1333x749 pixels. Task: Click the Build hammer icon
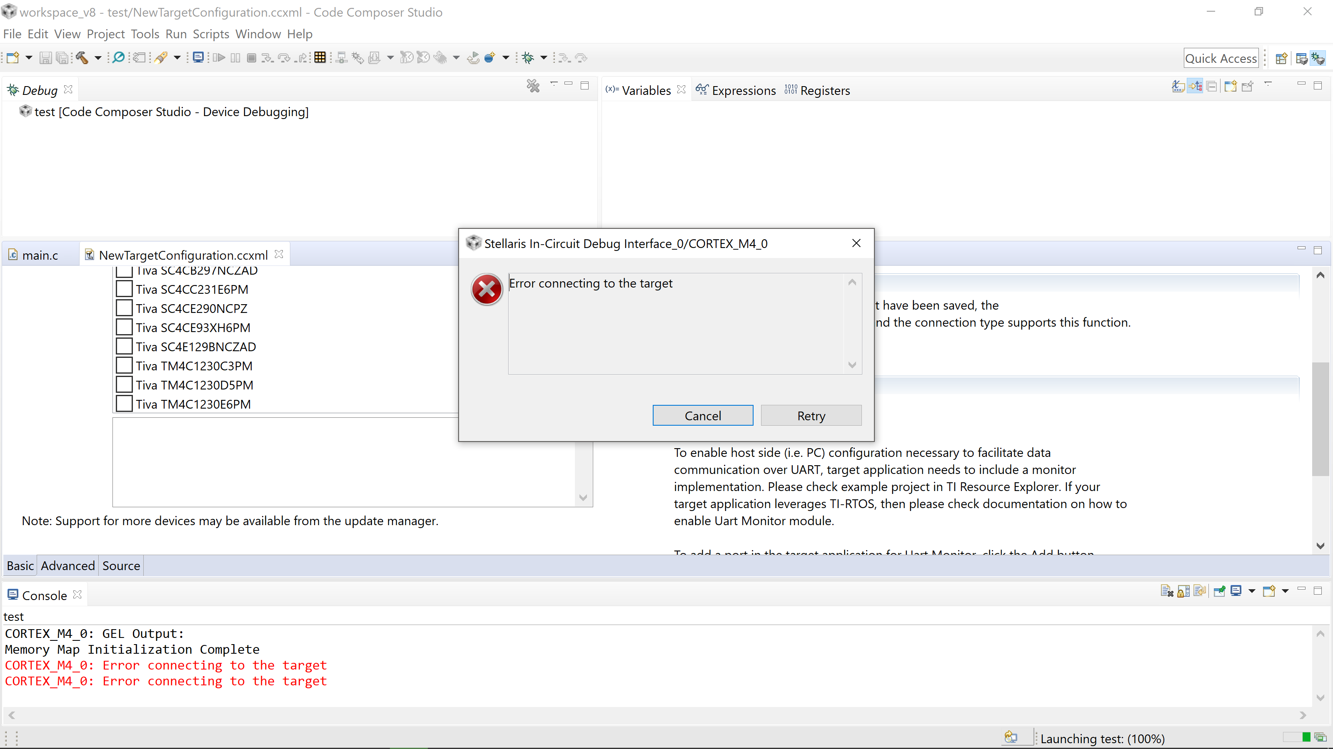point(82,58)
